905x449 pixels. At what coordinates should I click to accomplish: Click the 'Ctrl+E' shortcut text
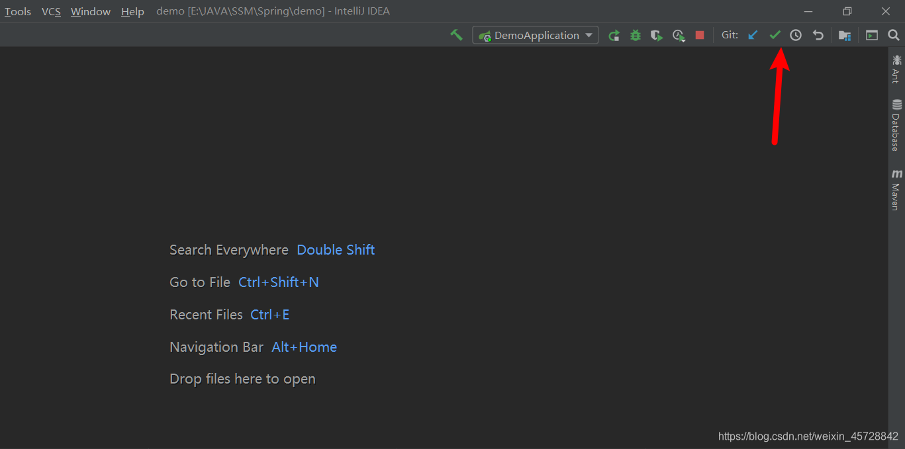269,315
